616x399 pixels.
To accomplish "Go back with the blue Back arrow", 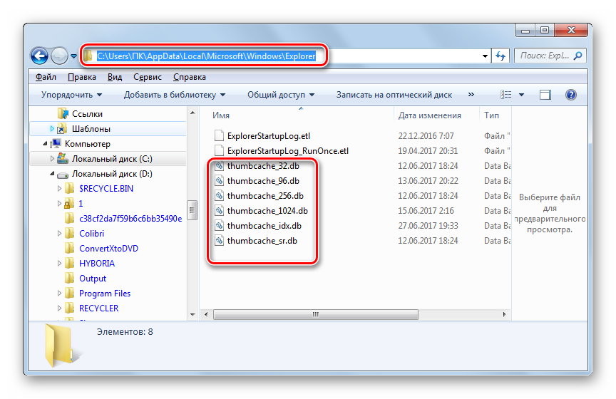I will pyautogui.click(x=40, y=56).
